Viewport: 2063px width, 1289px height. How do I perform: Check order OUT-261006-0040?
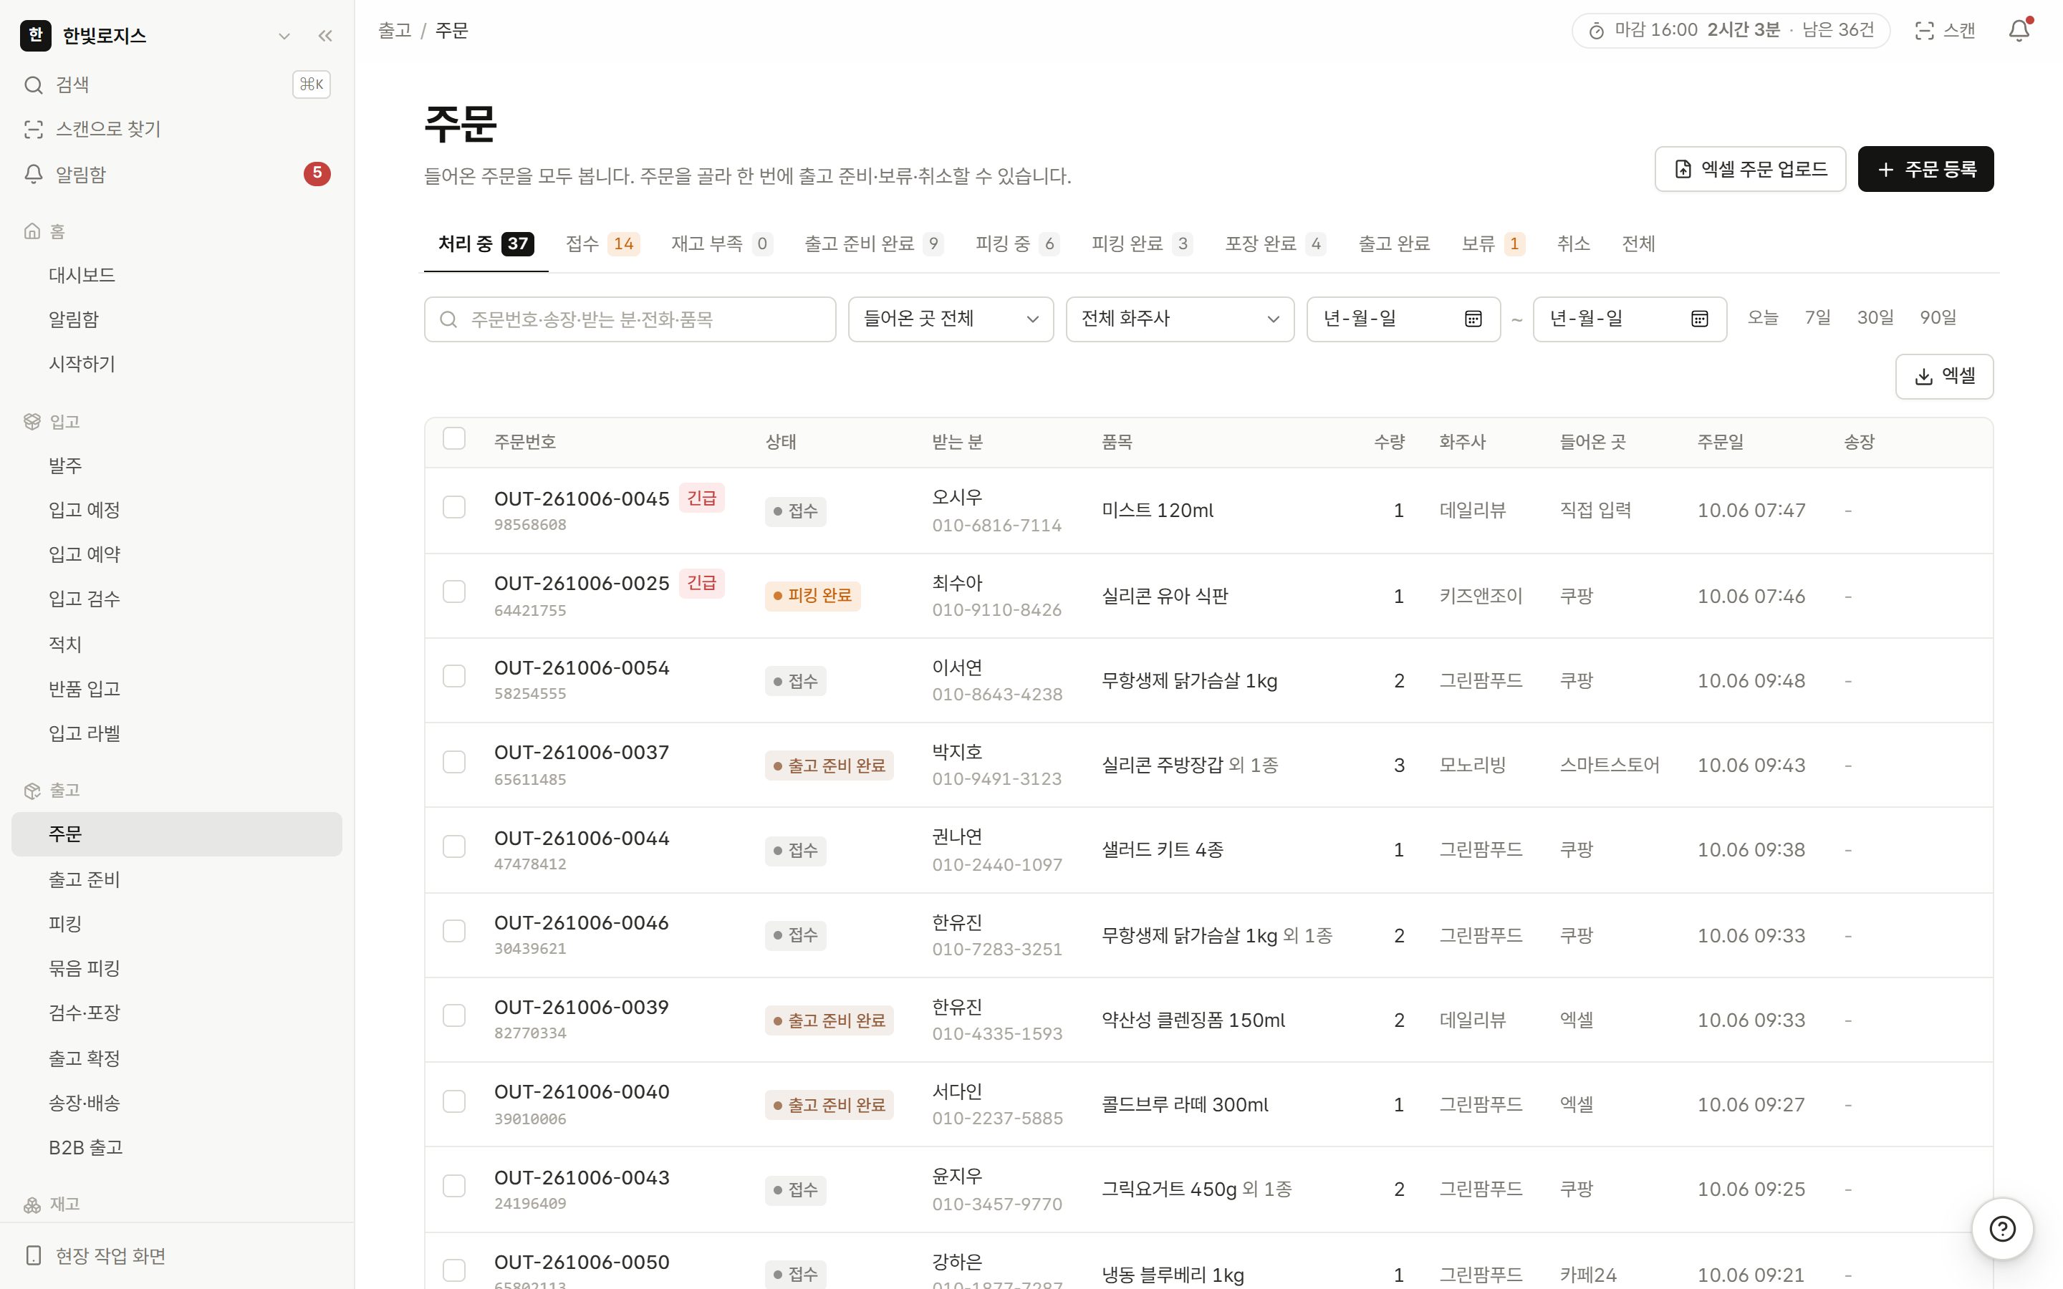pyautogui.click(x=454, y=1101)
